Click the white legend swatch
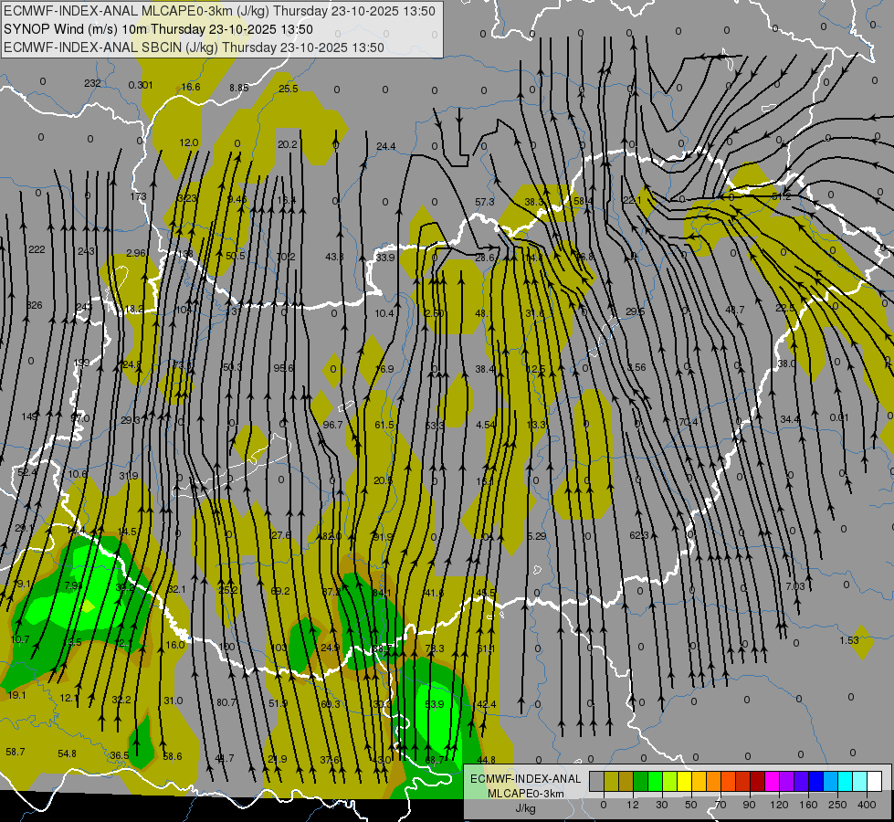The width and height of the screenshot is (894, 822). click(874, 782)
